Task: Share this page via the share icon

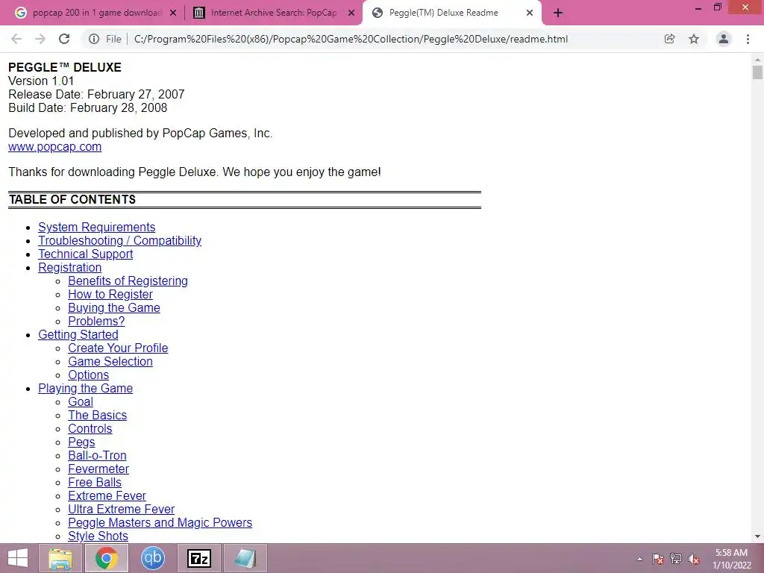Action: [669, 39]
